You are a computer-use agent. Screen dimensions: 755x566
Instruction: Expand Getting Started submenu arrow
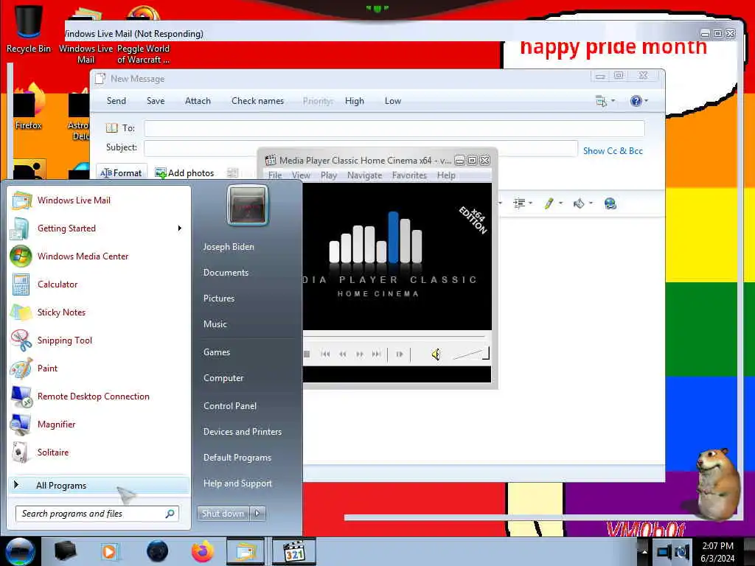(x=180, y=228)
